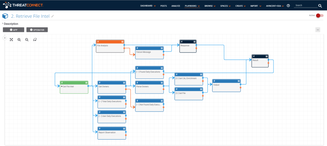Screen dimensions: 327x146
Task: Open the Import dropdown menu
Action: (256, 6)
